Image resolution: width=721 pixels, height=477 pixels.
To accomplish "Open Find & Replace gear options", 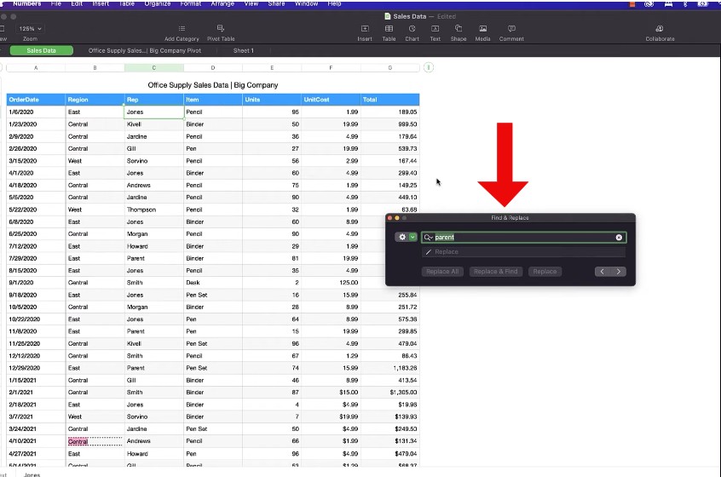I will 402,237.
